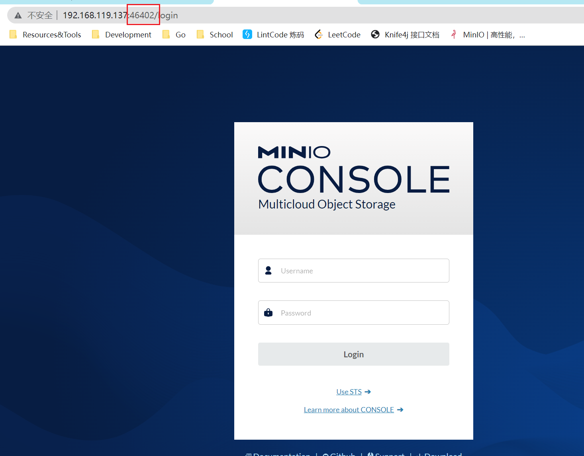Click the arrow next to Use STS
Screen dimensions: 584x456
click(368, 392)
